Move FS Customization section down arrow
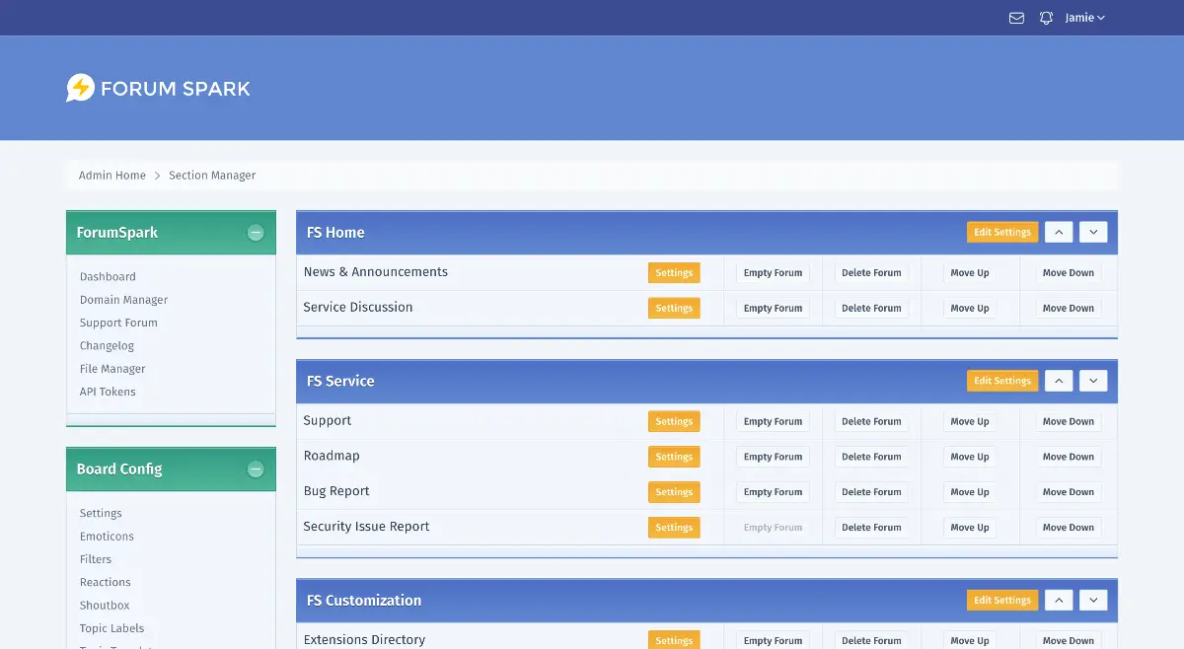1184x649 pixels. [x=1093, y=601]
